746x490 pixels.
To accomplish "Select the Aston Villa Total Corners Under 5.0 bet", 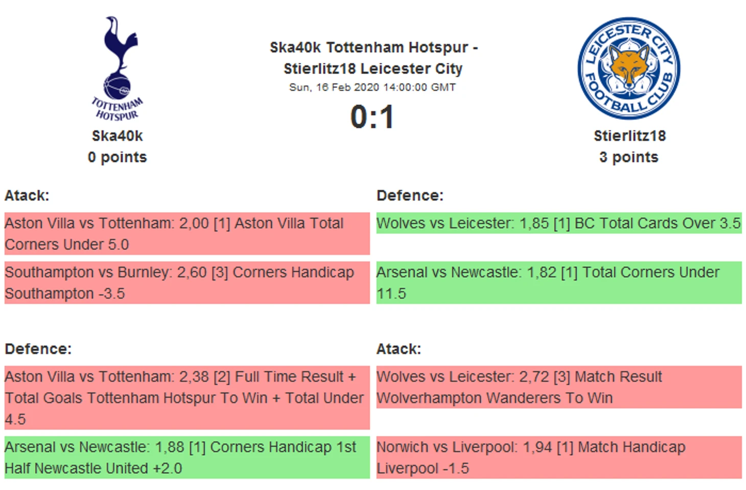I will tap(187, 234).
